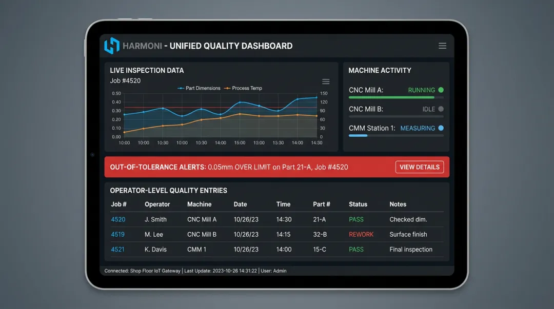Click Connected: Shop Floor IoT Gateway status
Screen dimensions: 554x309
click(x=143, y=271)
